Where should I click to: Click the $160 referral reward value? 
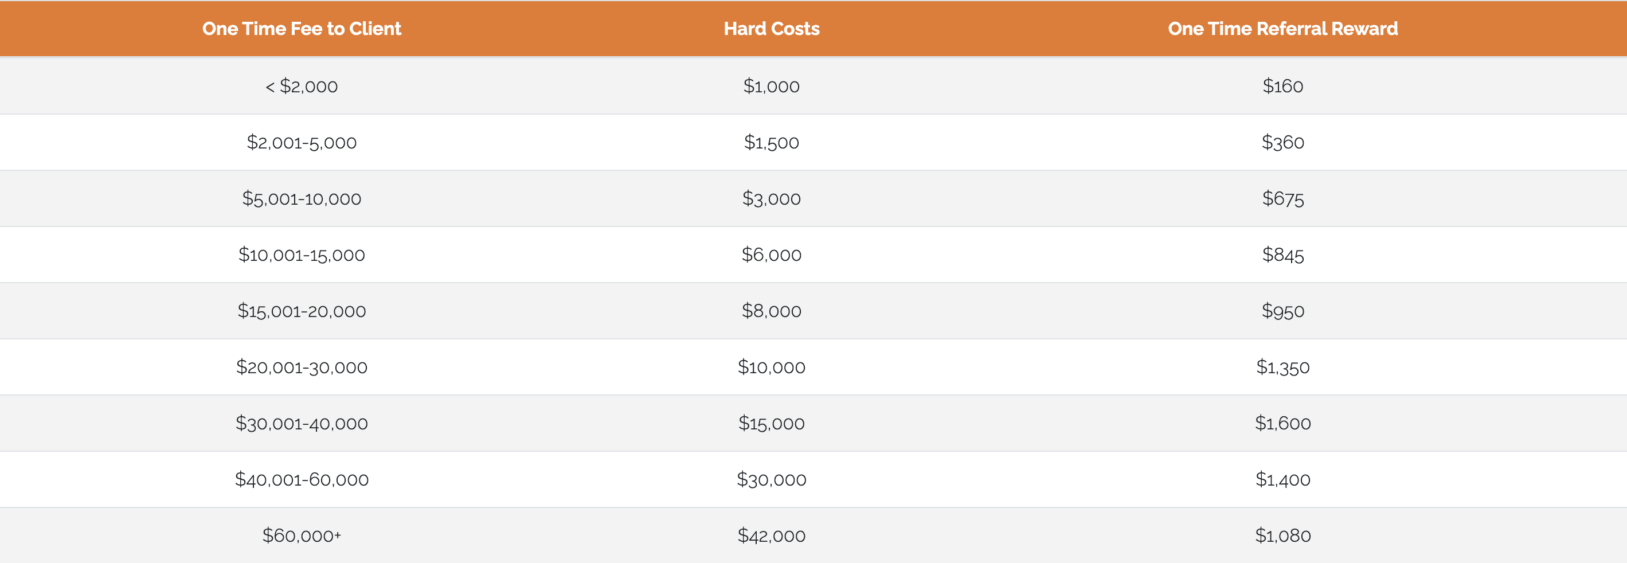point(1282,86)
